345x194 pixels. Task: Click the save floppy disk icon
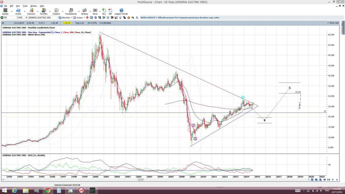(x=91, y=18)
